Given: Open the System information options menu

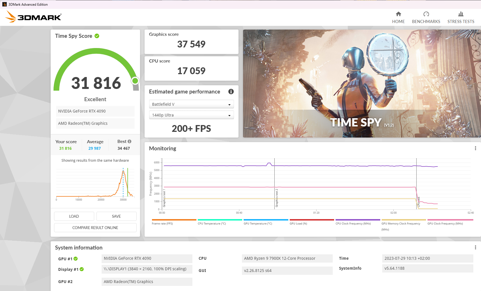Looking at the screenshot, I should 475,248.
